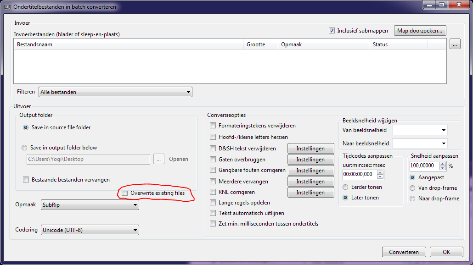473x265 pixels.
Task: Click the application icon in the title bar
Action: coord(6,6)
